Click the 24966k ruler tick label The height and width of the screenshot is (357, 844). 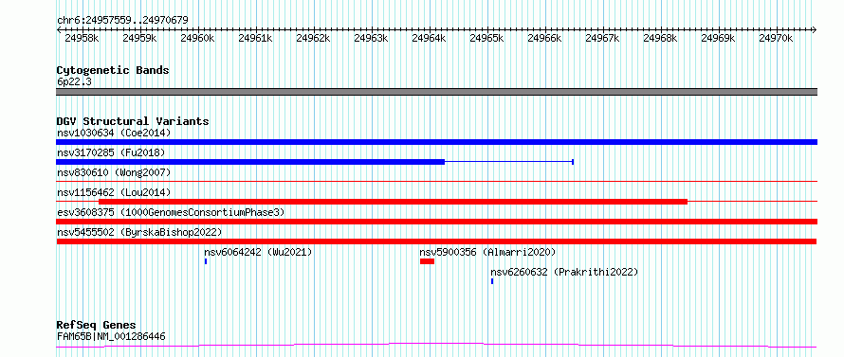tap(544, 38)
